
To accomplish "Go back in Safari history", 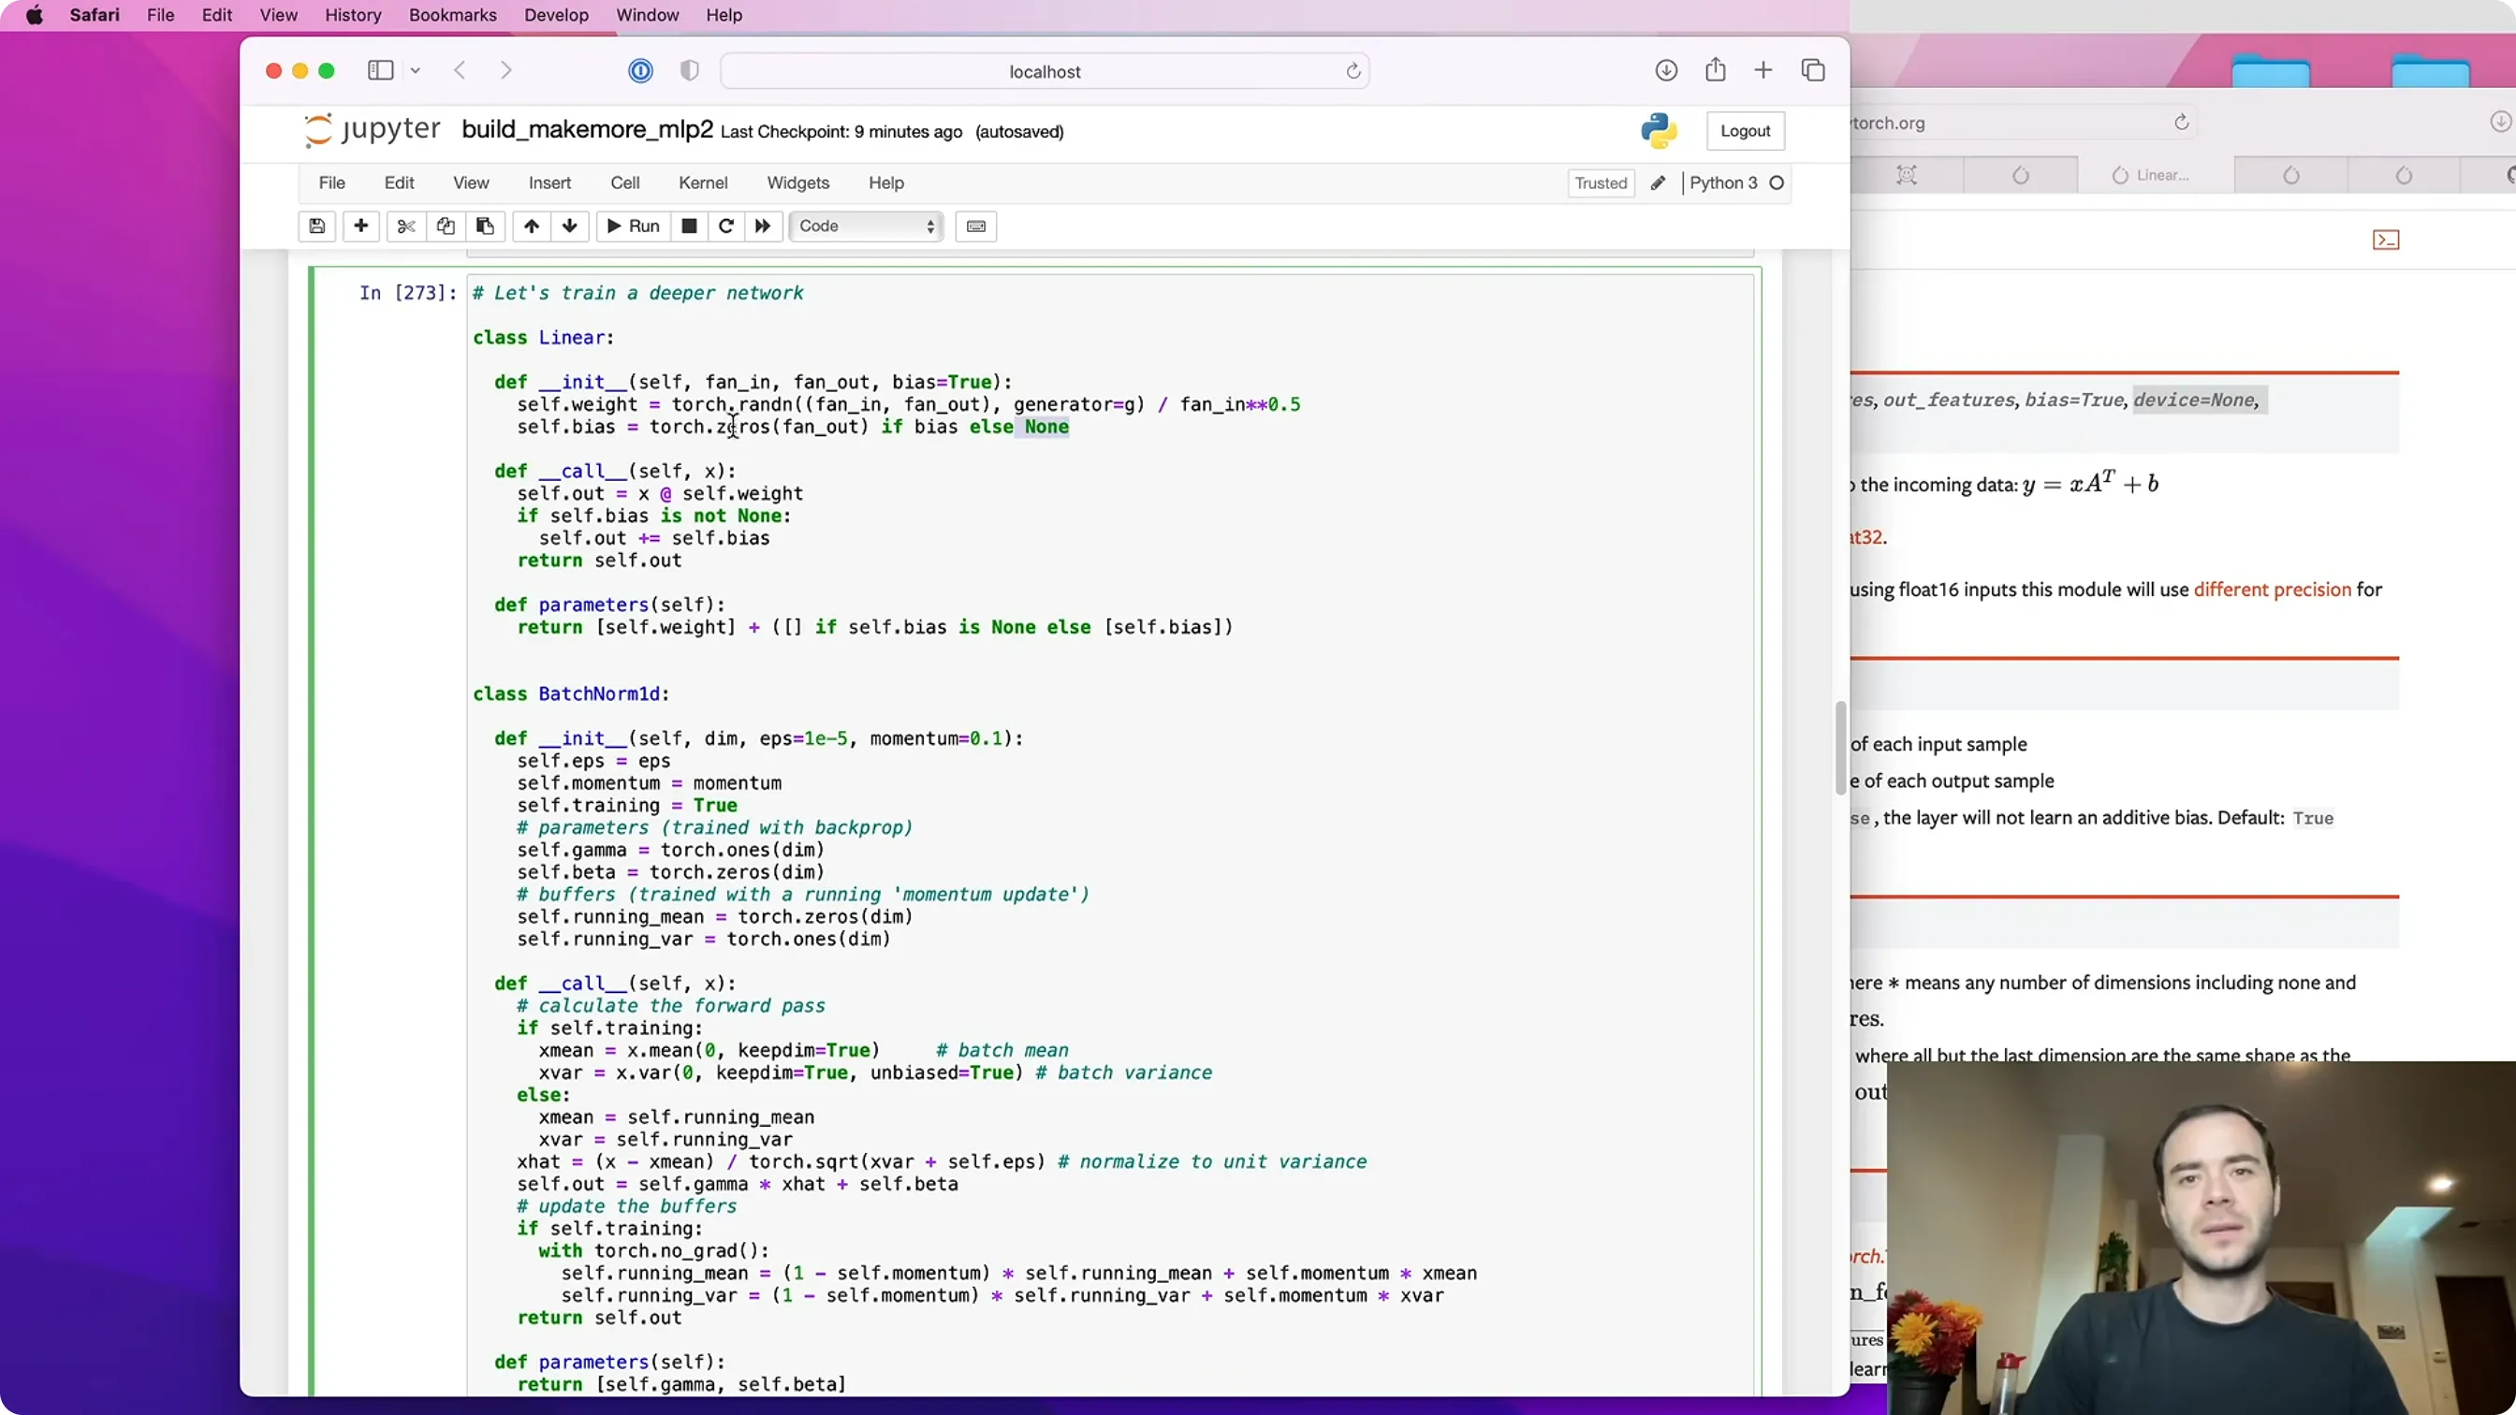I will pyautogui.click(x=460, y=70).
